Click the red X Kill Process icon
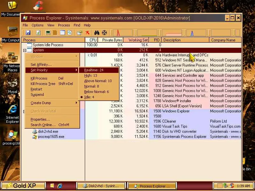The height and width of the screenshot is (191, 255). [87, 33]
